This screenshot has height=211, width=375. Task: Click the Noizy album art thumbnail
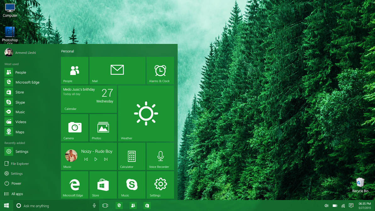[x=71, y=156]
